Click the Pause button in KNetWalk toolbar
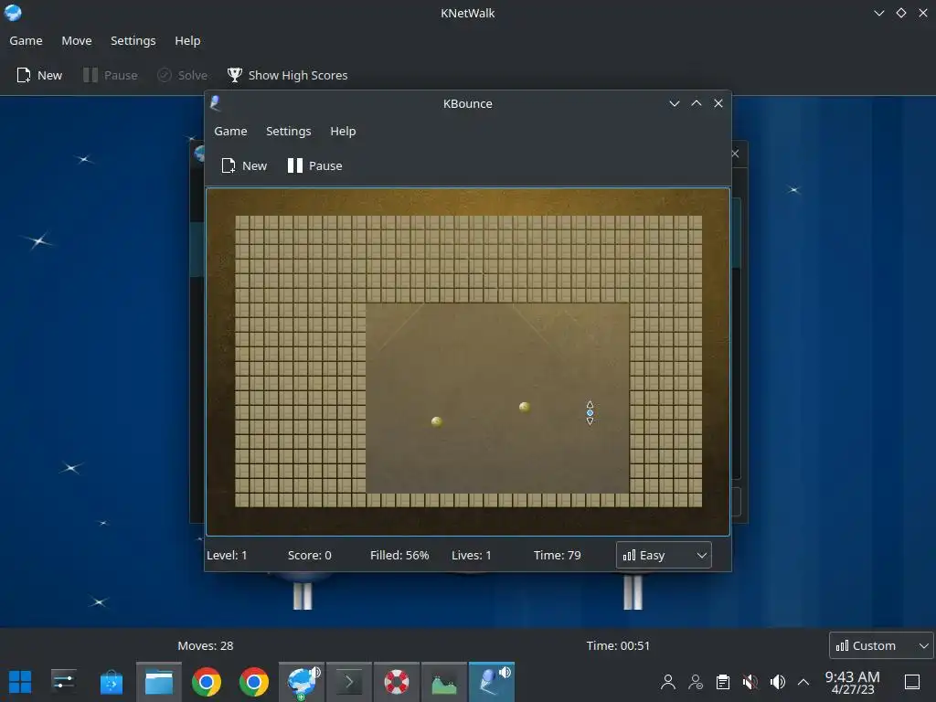Screen dimensions: 936x702 pos(111,75)
